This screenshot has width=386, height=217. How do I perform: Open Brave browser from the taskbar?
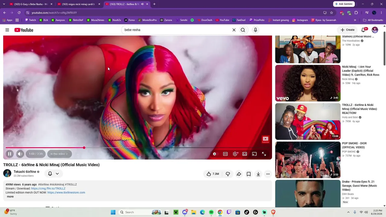pyautogui.click(x=273, y=212)
